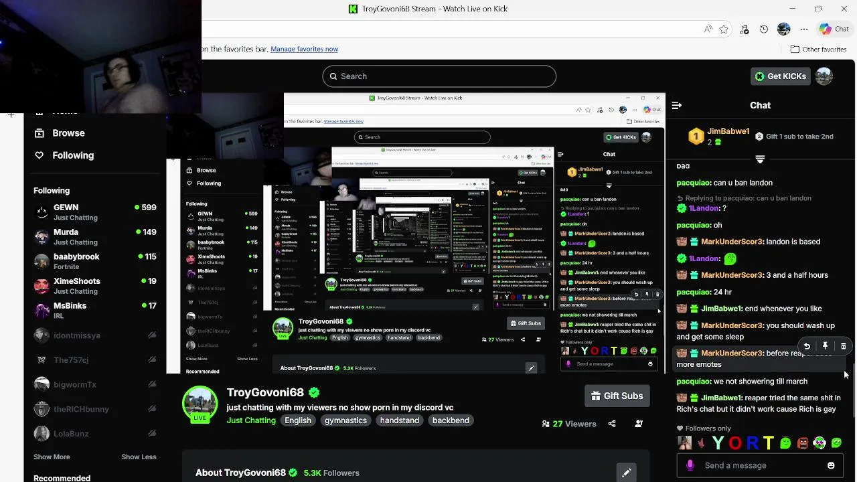Open the Following page with heart icon

(x=64, y=155)
